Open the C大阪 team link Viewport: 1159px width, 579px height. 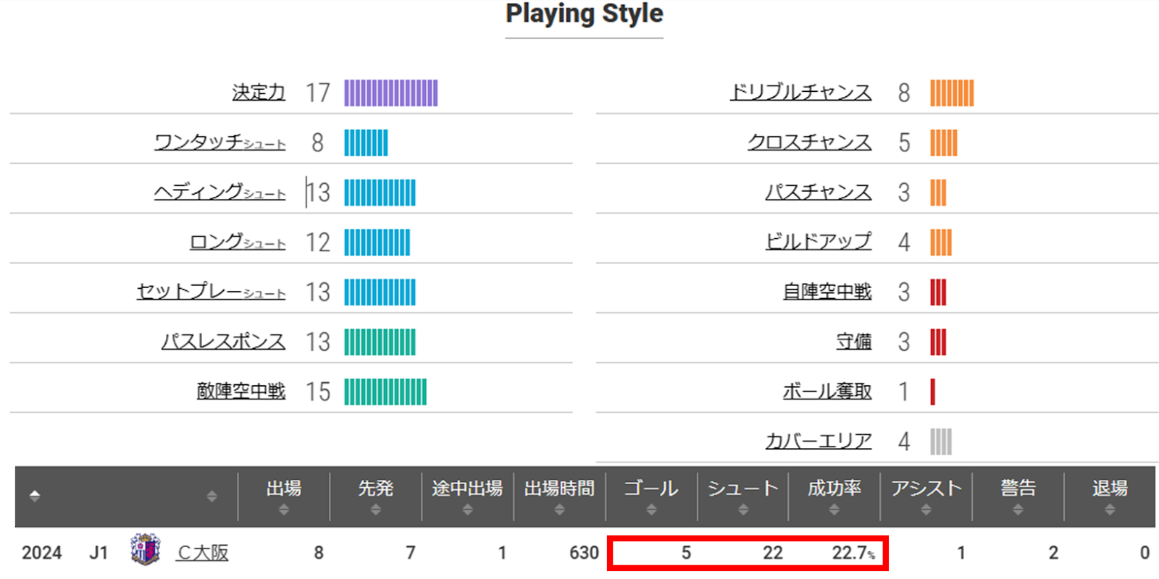pyautogui.click(x=203, y=553)
